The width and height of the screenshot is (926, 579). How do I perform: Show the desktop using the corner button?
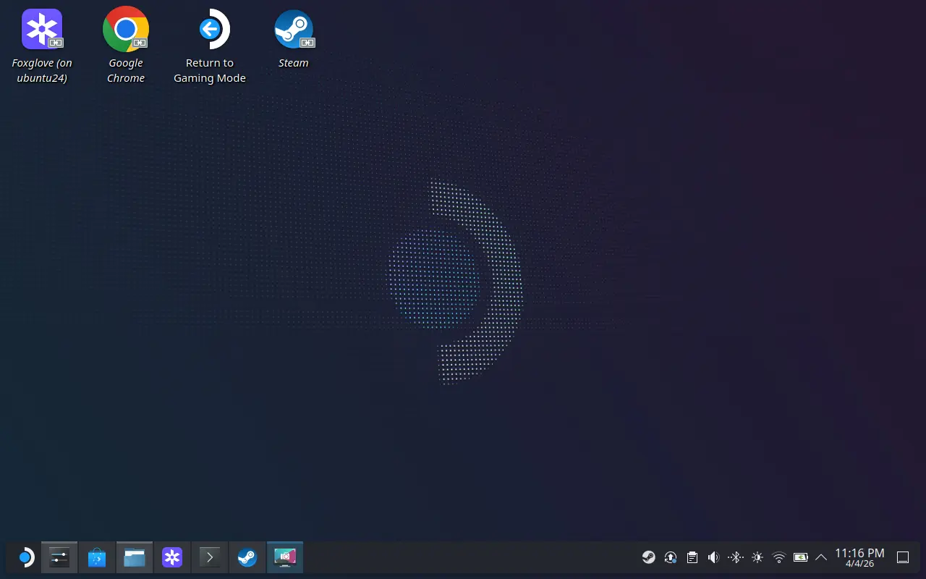pyautogui.click(x=902, y=557)
